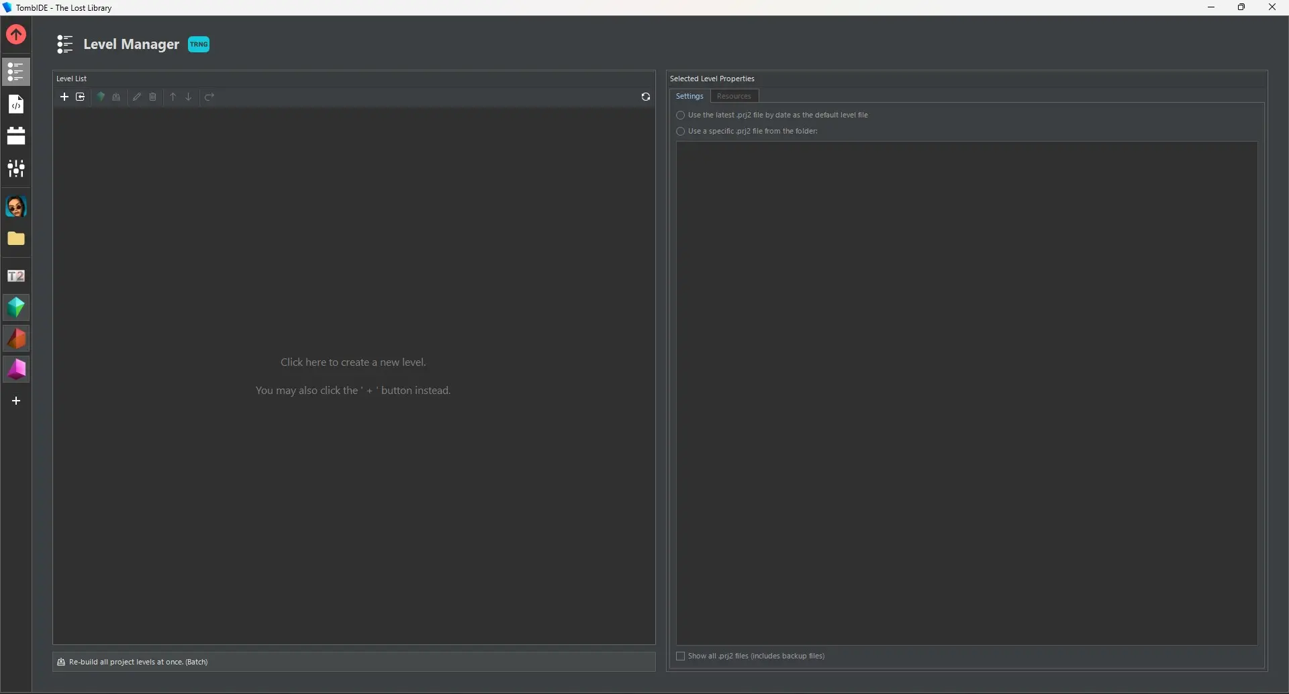
Task: Open the Plugin Manager brick icon
Action: [x=16, y=136]
